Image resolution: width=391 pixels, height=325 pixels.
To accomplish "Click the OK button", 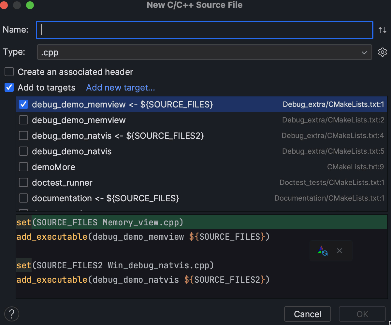I will point(362,314).
